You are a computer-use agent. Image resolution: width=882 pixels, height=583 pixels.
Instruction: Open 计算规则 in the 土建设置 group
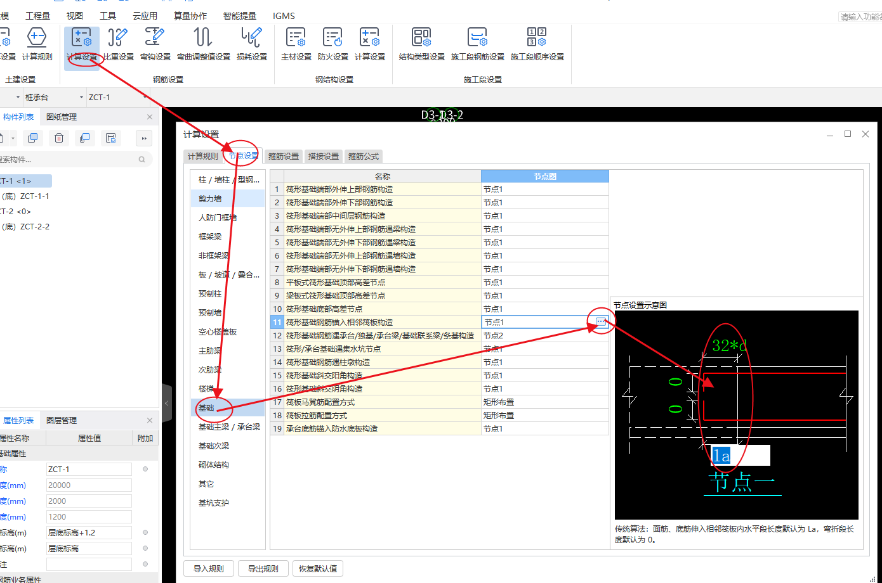point(37,44)
